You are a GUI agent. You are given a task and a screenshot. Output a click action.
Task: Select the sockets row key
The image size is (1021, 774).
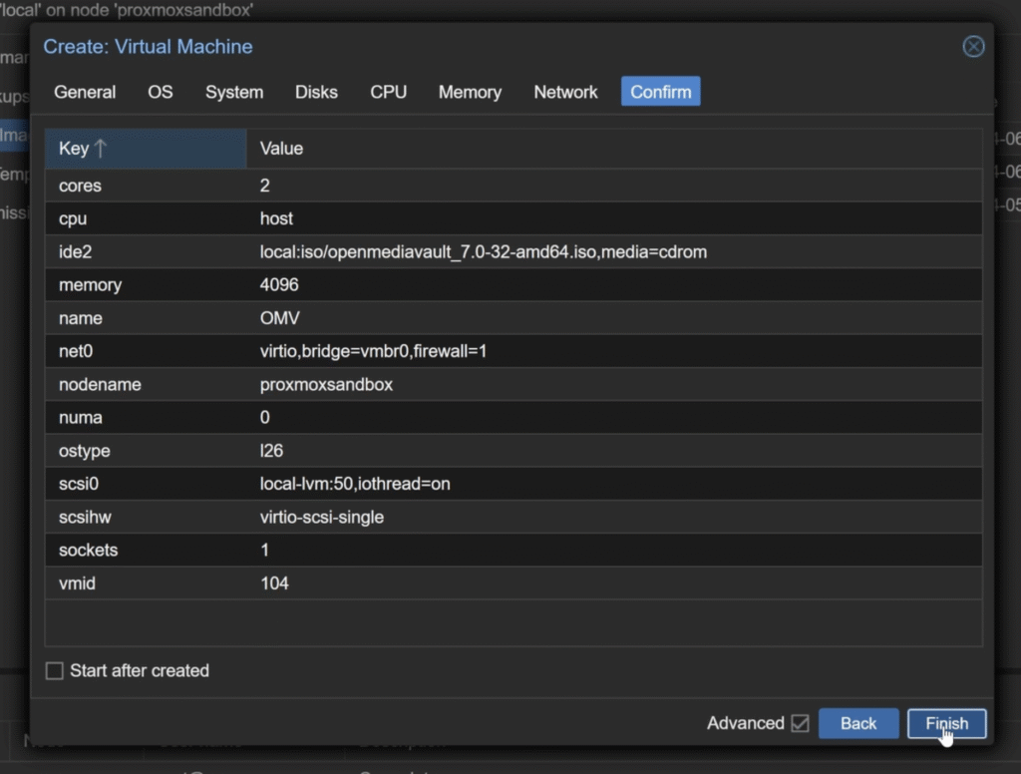tap(88, 550)
